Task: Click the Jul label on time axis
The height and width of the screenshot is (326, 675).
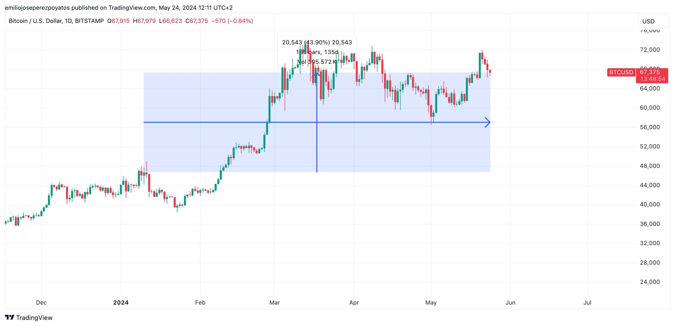Action: coord(587,303)
